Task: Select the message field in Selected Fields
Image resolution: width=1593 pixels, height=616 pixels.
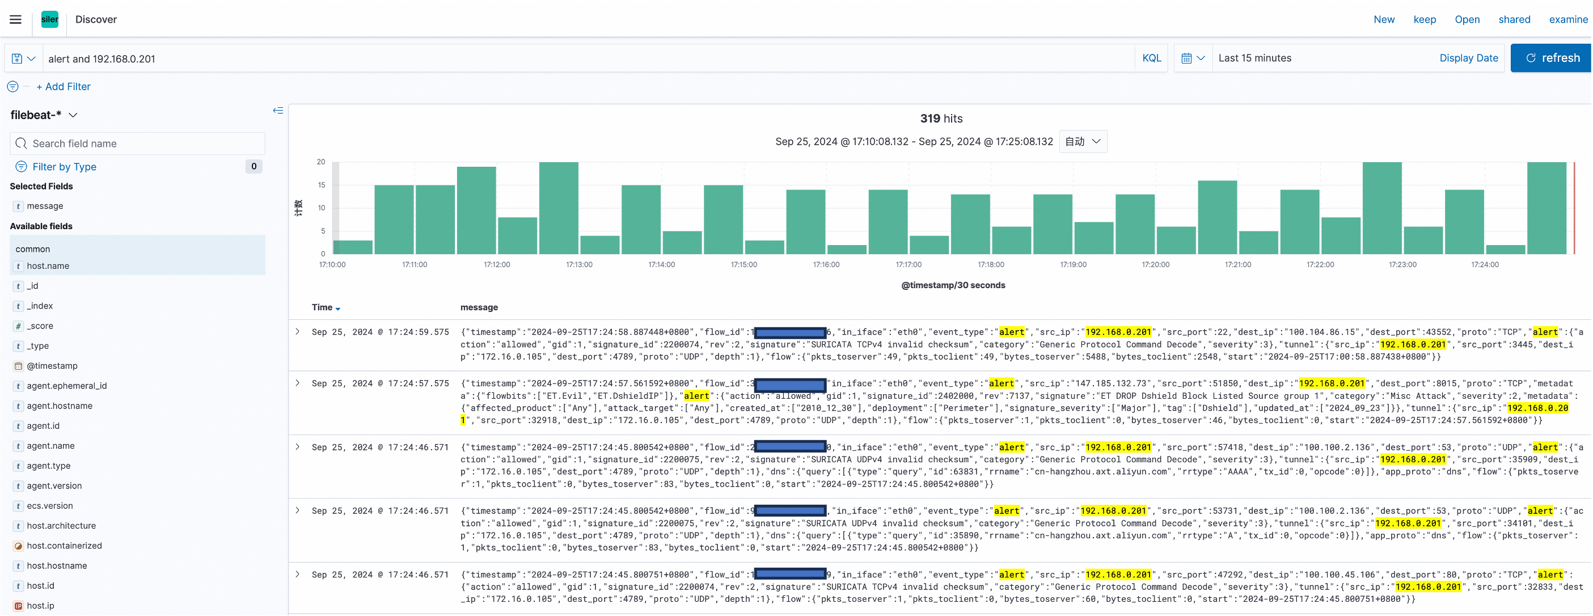Action: coord(45,206)
